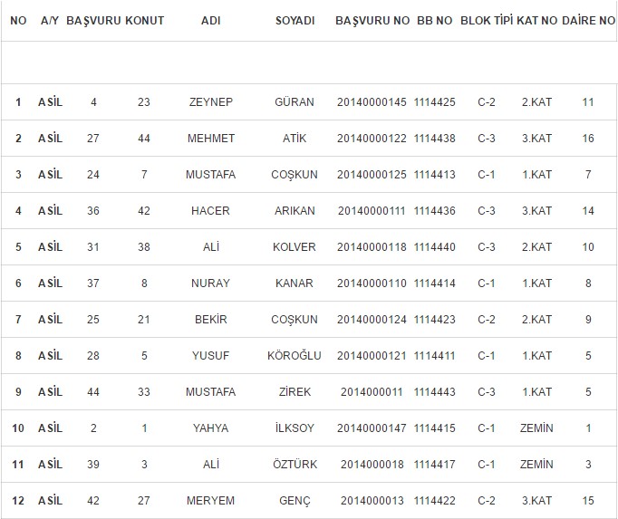Click the ADI column header
The image size is (618, 519).
210,20
